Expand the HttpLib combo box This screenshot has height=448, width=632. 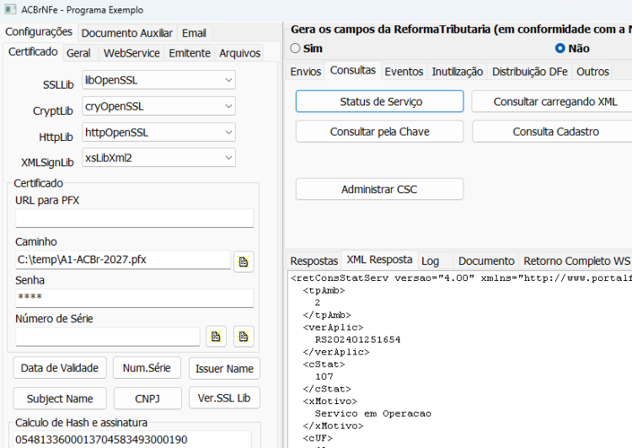coord(158,132)
